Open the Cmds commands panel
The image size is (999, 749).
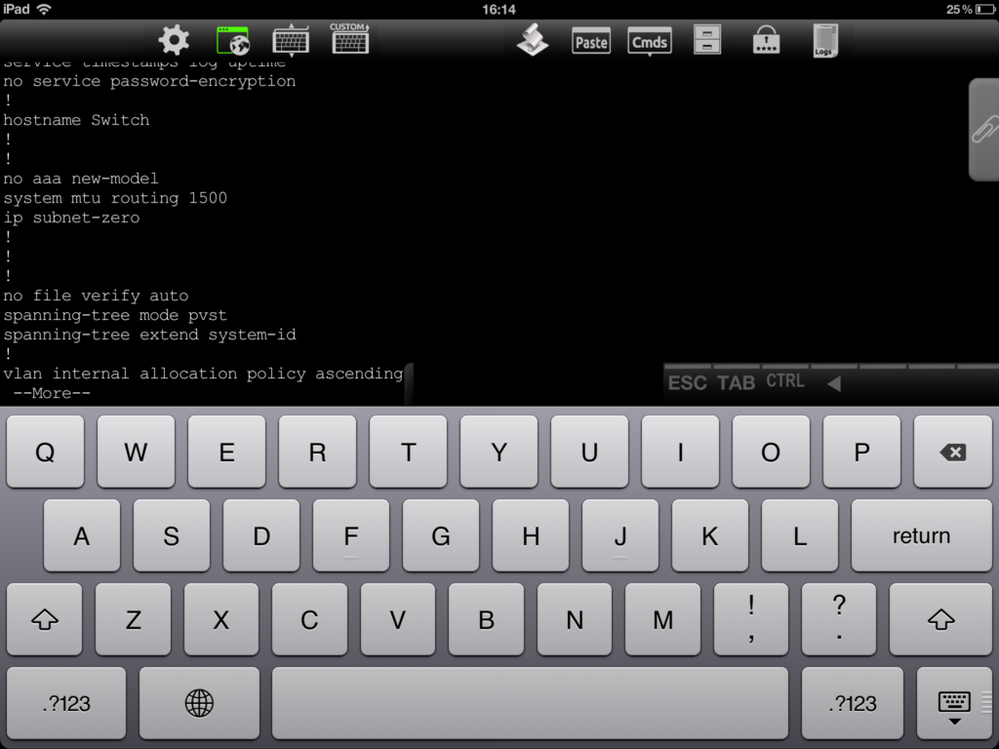[649, 41]
